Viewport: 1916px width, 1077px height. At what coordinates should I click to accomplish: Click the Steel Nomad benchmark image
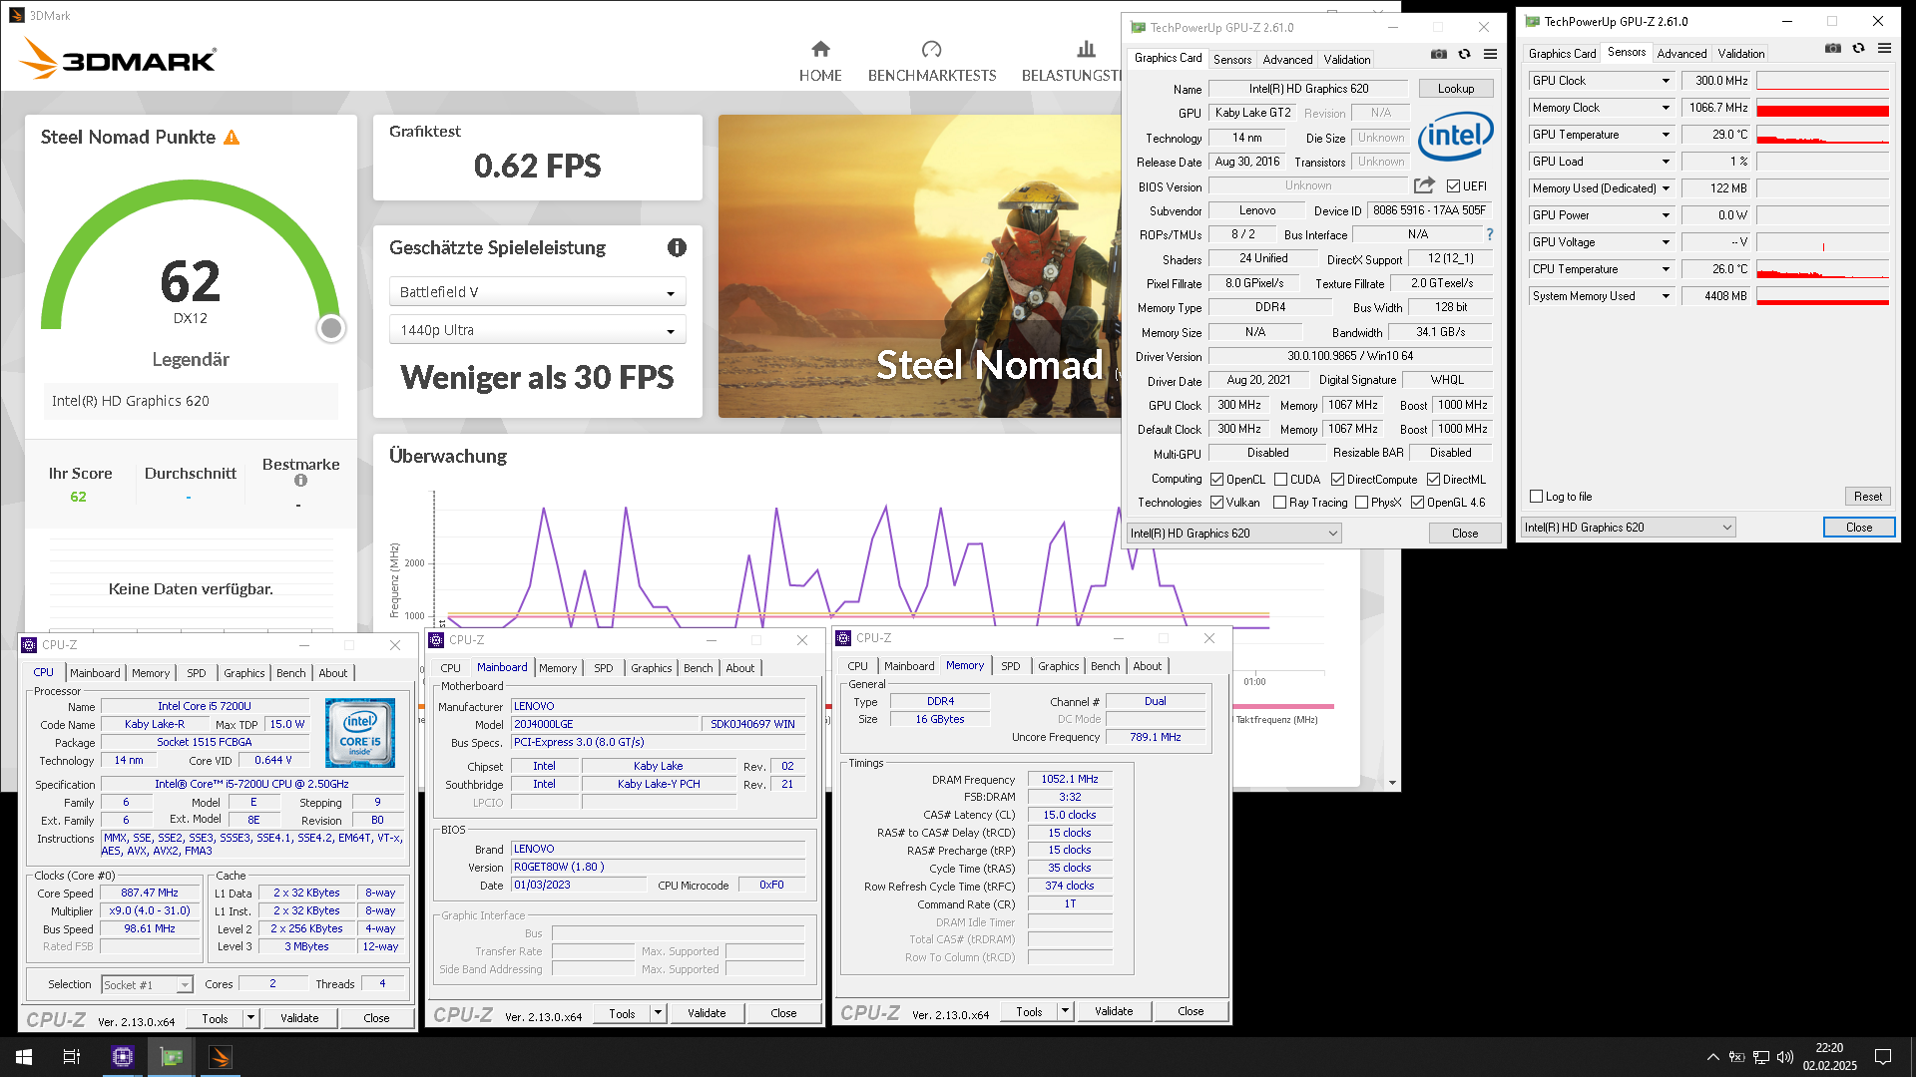(x=919, y=266)
